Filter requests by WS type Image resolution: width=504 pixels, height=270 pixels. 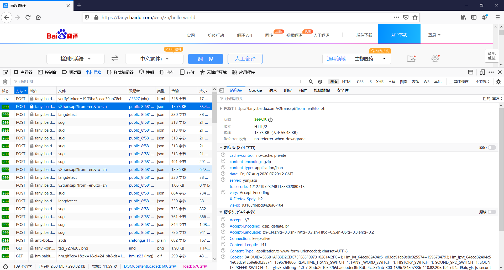click(x=427, y=82)
